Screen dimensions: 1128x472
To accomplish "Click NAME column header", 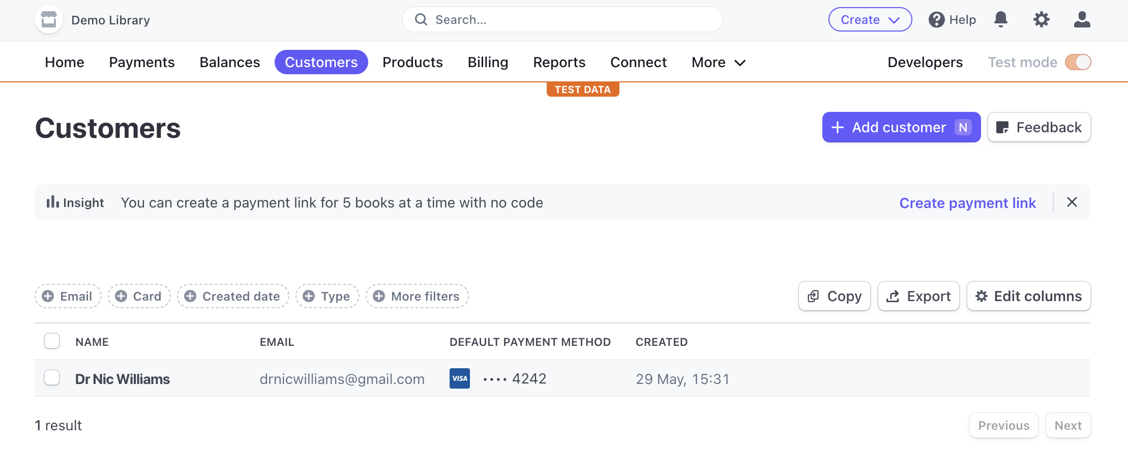I will click(92, 342).
